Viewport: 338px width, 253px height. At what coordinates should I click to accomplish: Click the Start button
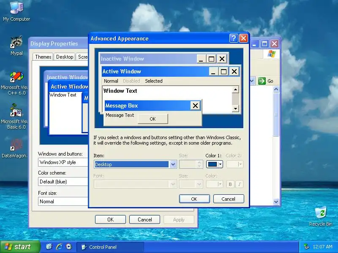20,247
